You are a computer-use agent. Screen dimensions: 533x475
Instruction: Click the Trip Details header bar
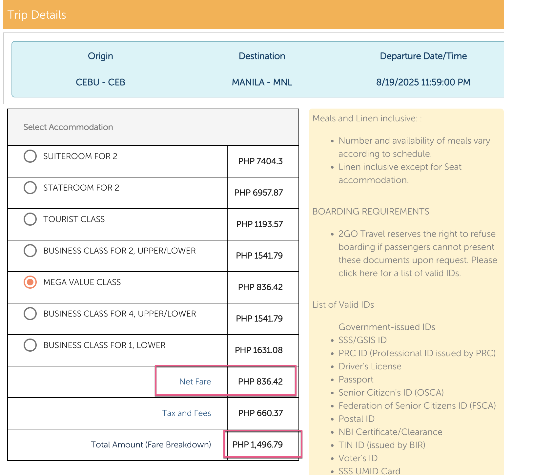click(x=253, y=15)
